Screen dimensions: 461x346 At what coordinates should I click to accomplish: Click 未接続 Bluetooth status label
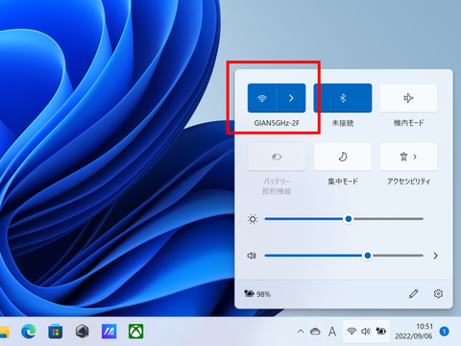[x=343, y=123]
